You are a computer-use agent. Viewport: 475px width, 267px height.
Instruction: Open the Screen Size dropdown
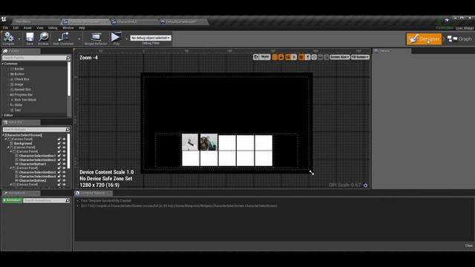(340, 57)
